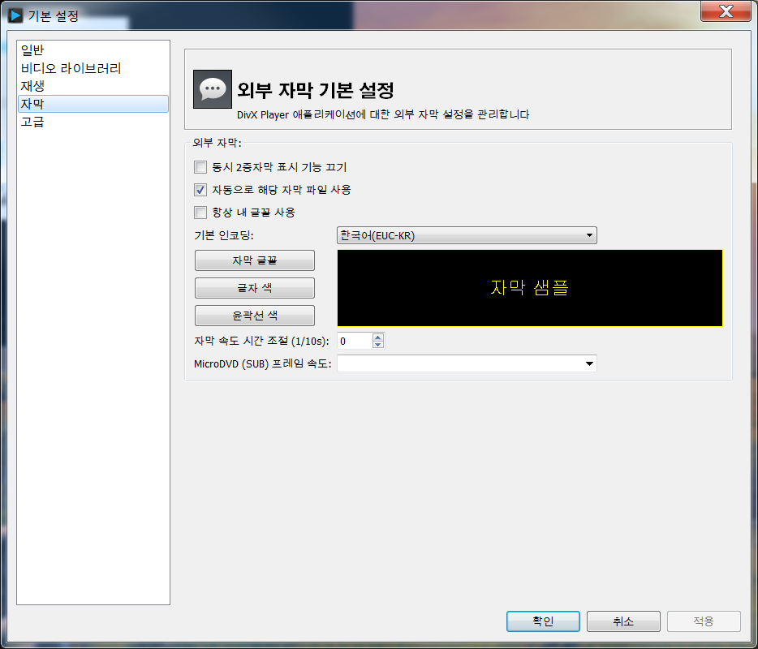The height and width of the screenshot is (649, 758).
Task: Decrease subtitle time offset with down arrow
Action: (378, 345)
